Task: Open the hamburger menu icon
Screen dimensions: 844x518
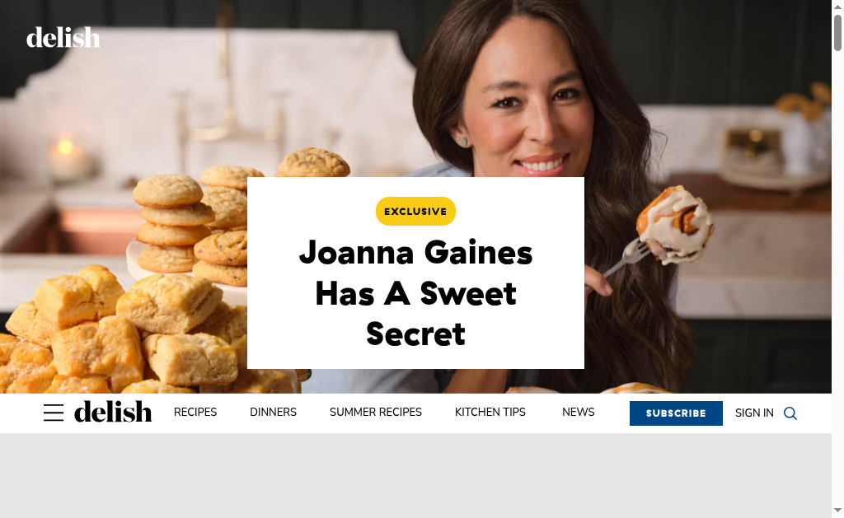Action: pos(54,413)
